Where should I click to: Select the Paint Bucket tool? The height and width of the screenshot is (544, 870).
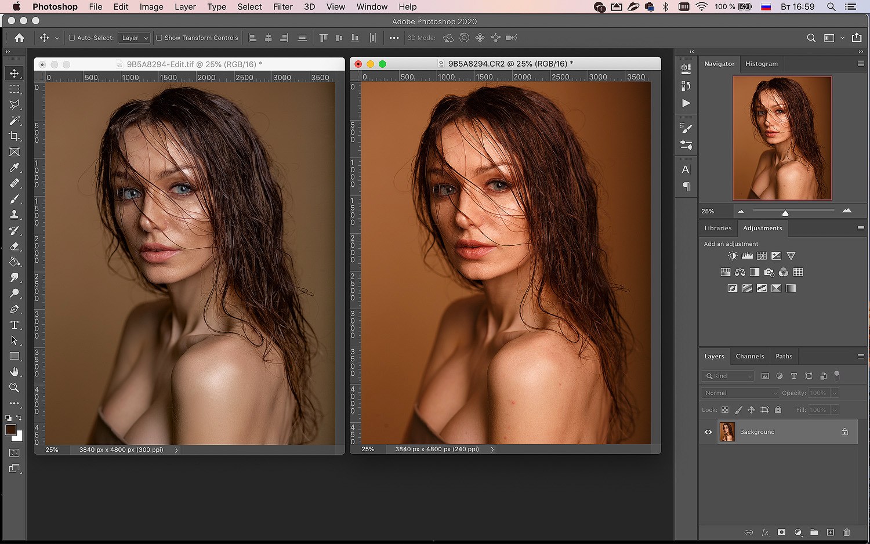coord(14,262)
